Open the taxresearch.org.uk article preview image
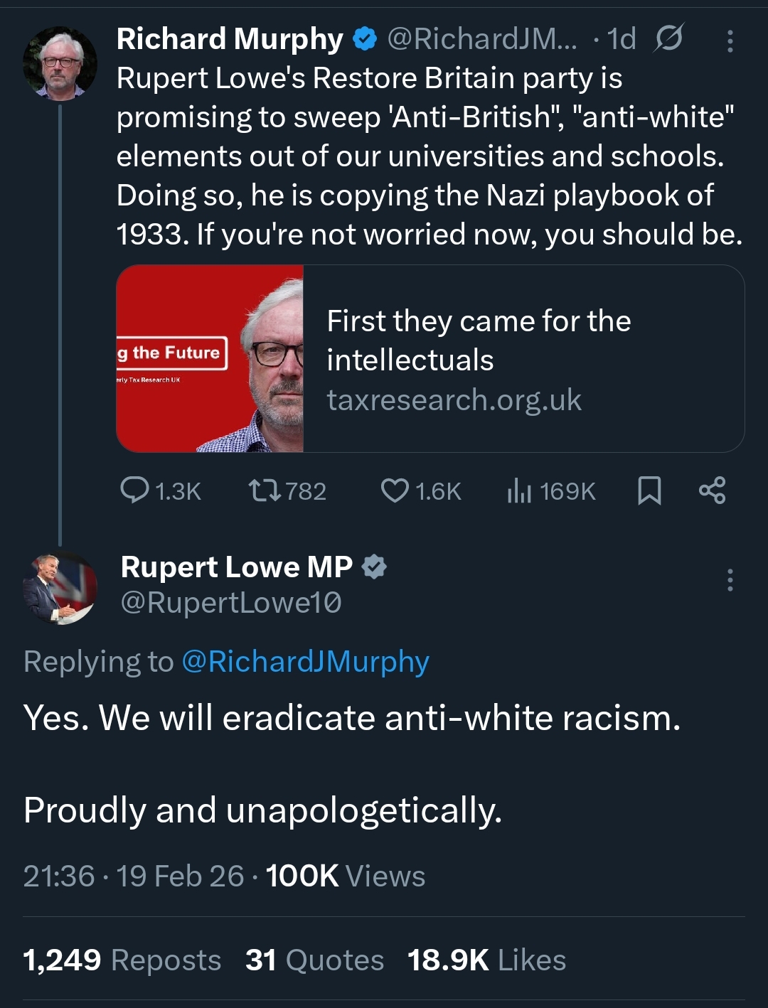768x1008 pixels. tap(210, 358)
